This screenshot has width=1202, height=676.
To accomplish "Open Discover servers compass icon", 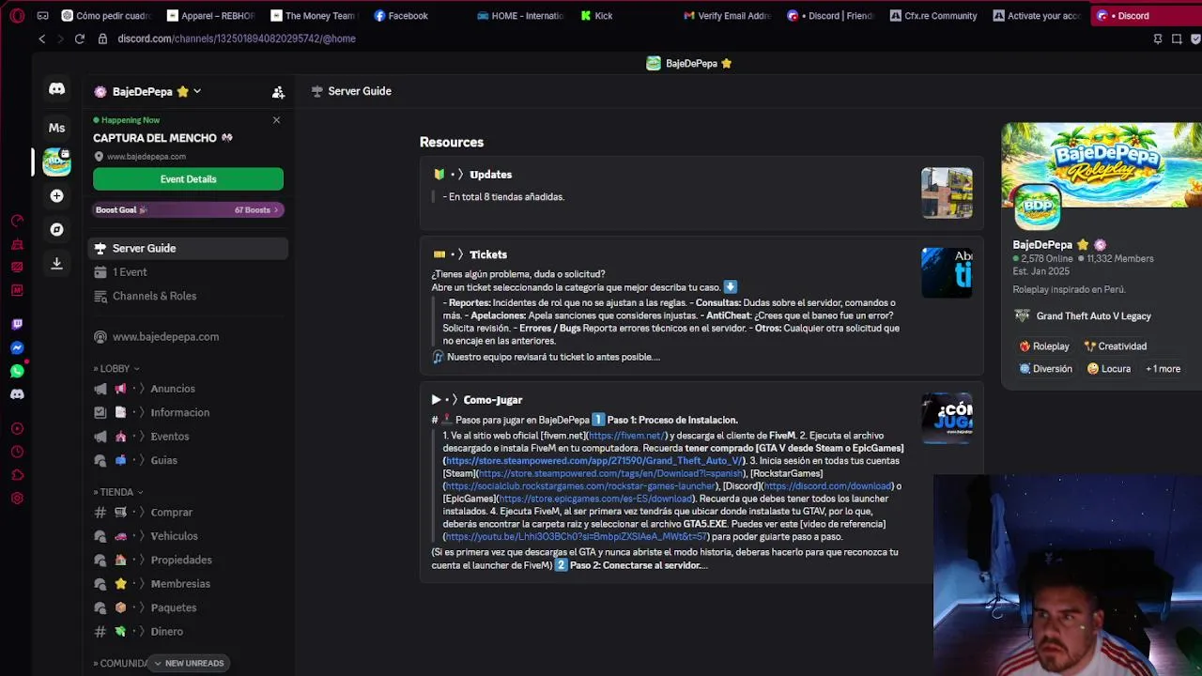I will point(57,229).
